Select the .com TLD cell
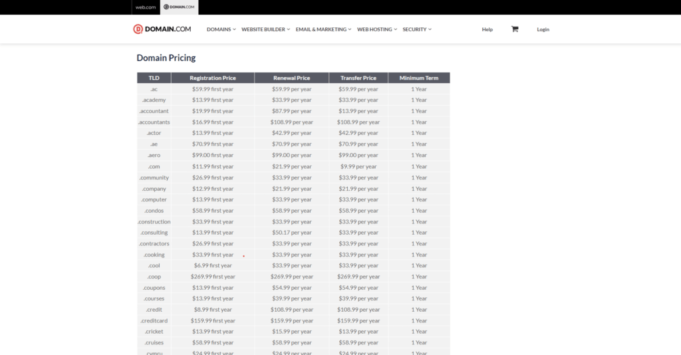This screenshot has height=355, width=681. [x=154, y=166]
